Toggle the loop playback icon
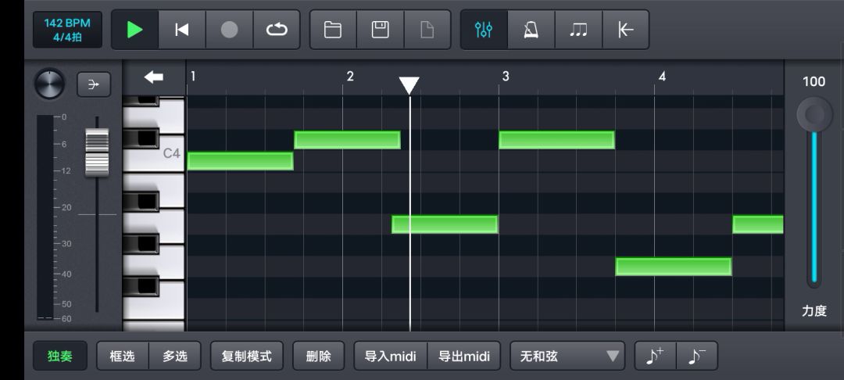Screen dimensions: 844x380 (277, 30)
